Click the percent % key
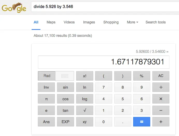This screenshot has width=179, height=136. click(142, 76)
